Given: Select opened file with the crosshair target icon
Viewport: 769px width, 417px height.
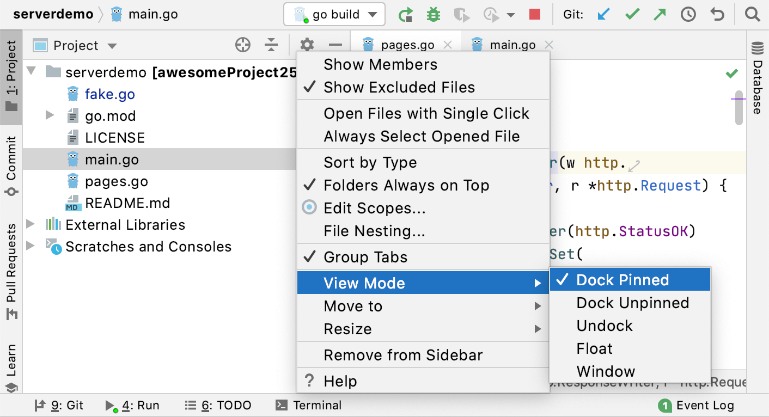Looking at the screenshot, I should pos(243,45).
